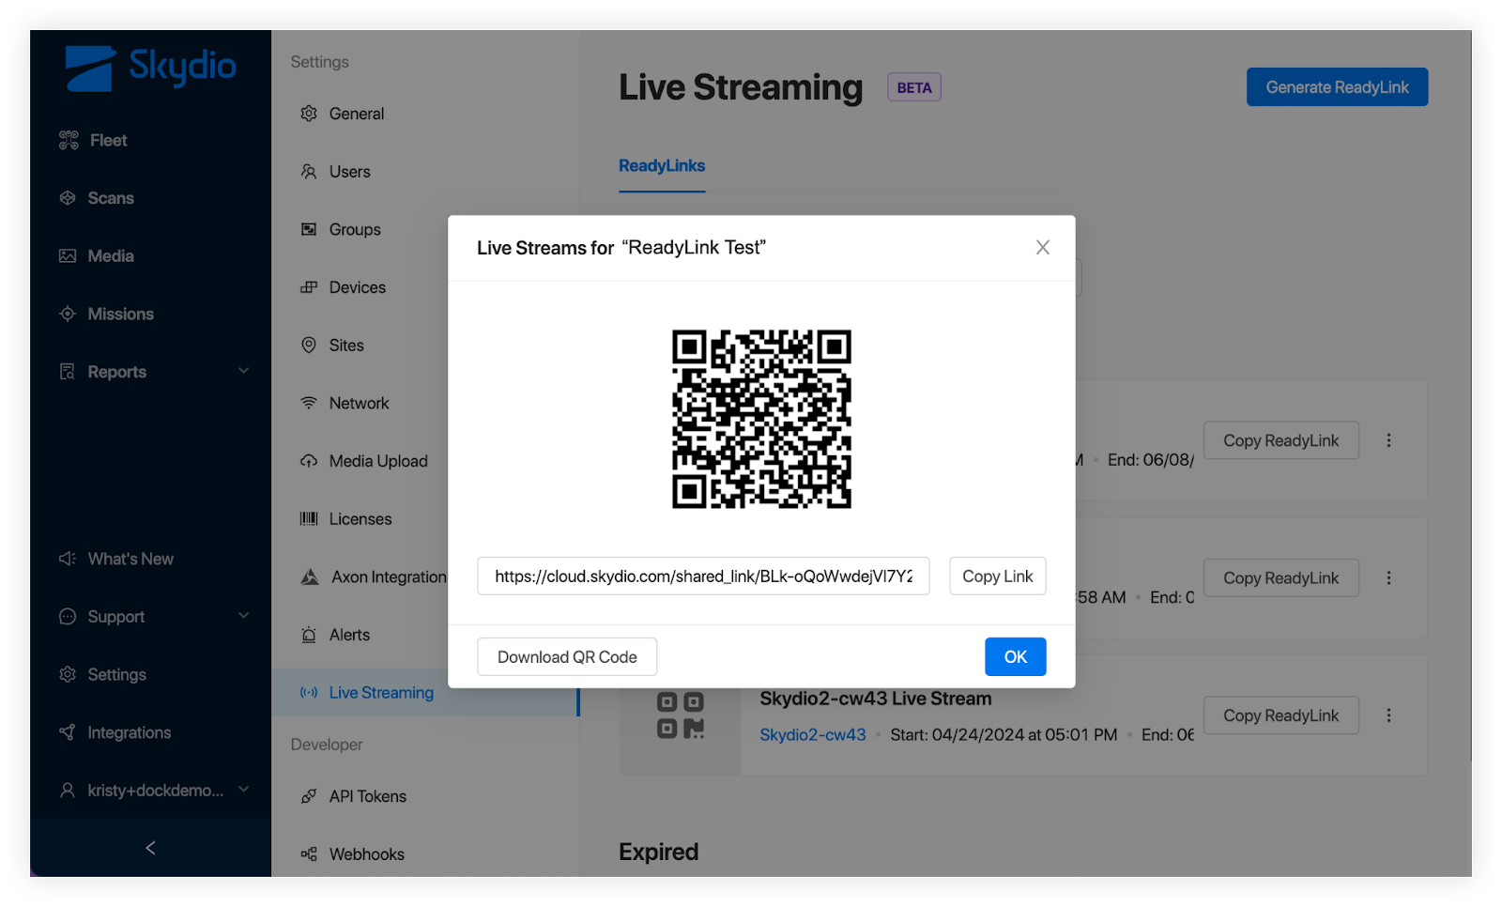Click the shared link URL field
Viewport: 1502px width, 907px height.
click(x=703, y=576)
